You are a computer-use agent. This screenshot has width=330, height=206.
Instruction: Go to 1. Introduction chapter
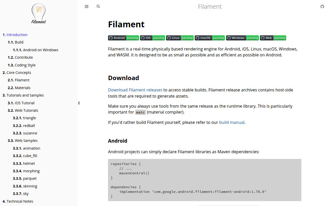click(x=15, y=35)
